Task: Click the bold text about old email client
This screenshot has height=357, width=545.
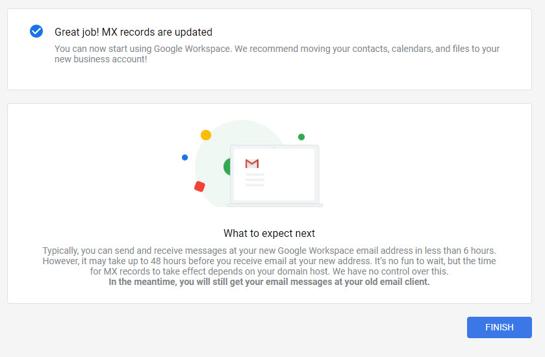Action: [x=270, y=282]
